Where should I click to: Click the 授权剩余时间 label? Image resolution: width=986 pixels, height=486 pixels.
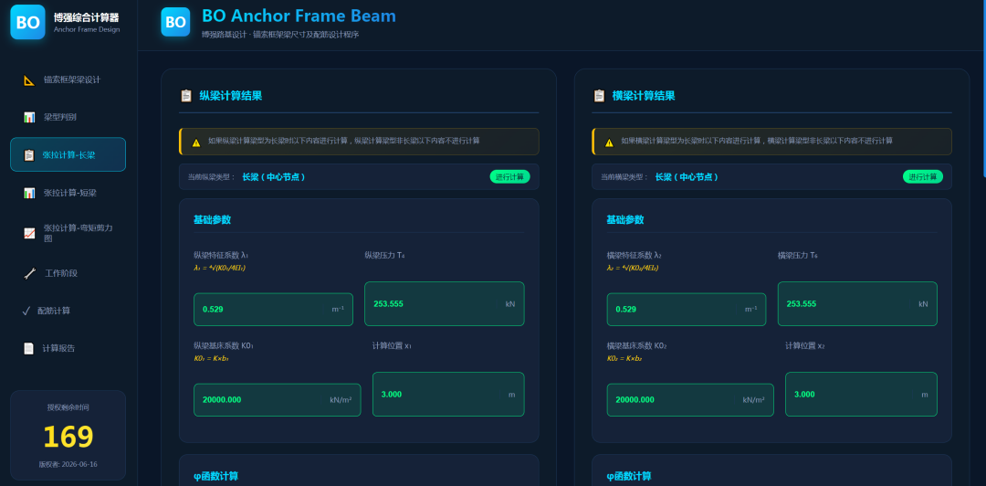68,407
